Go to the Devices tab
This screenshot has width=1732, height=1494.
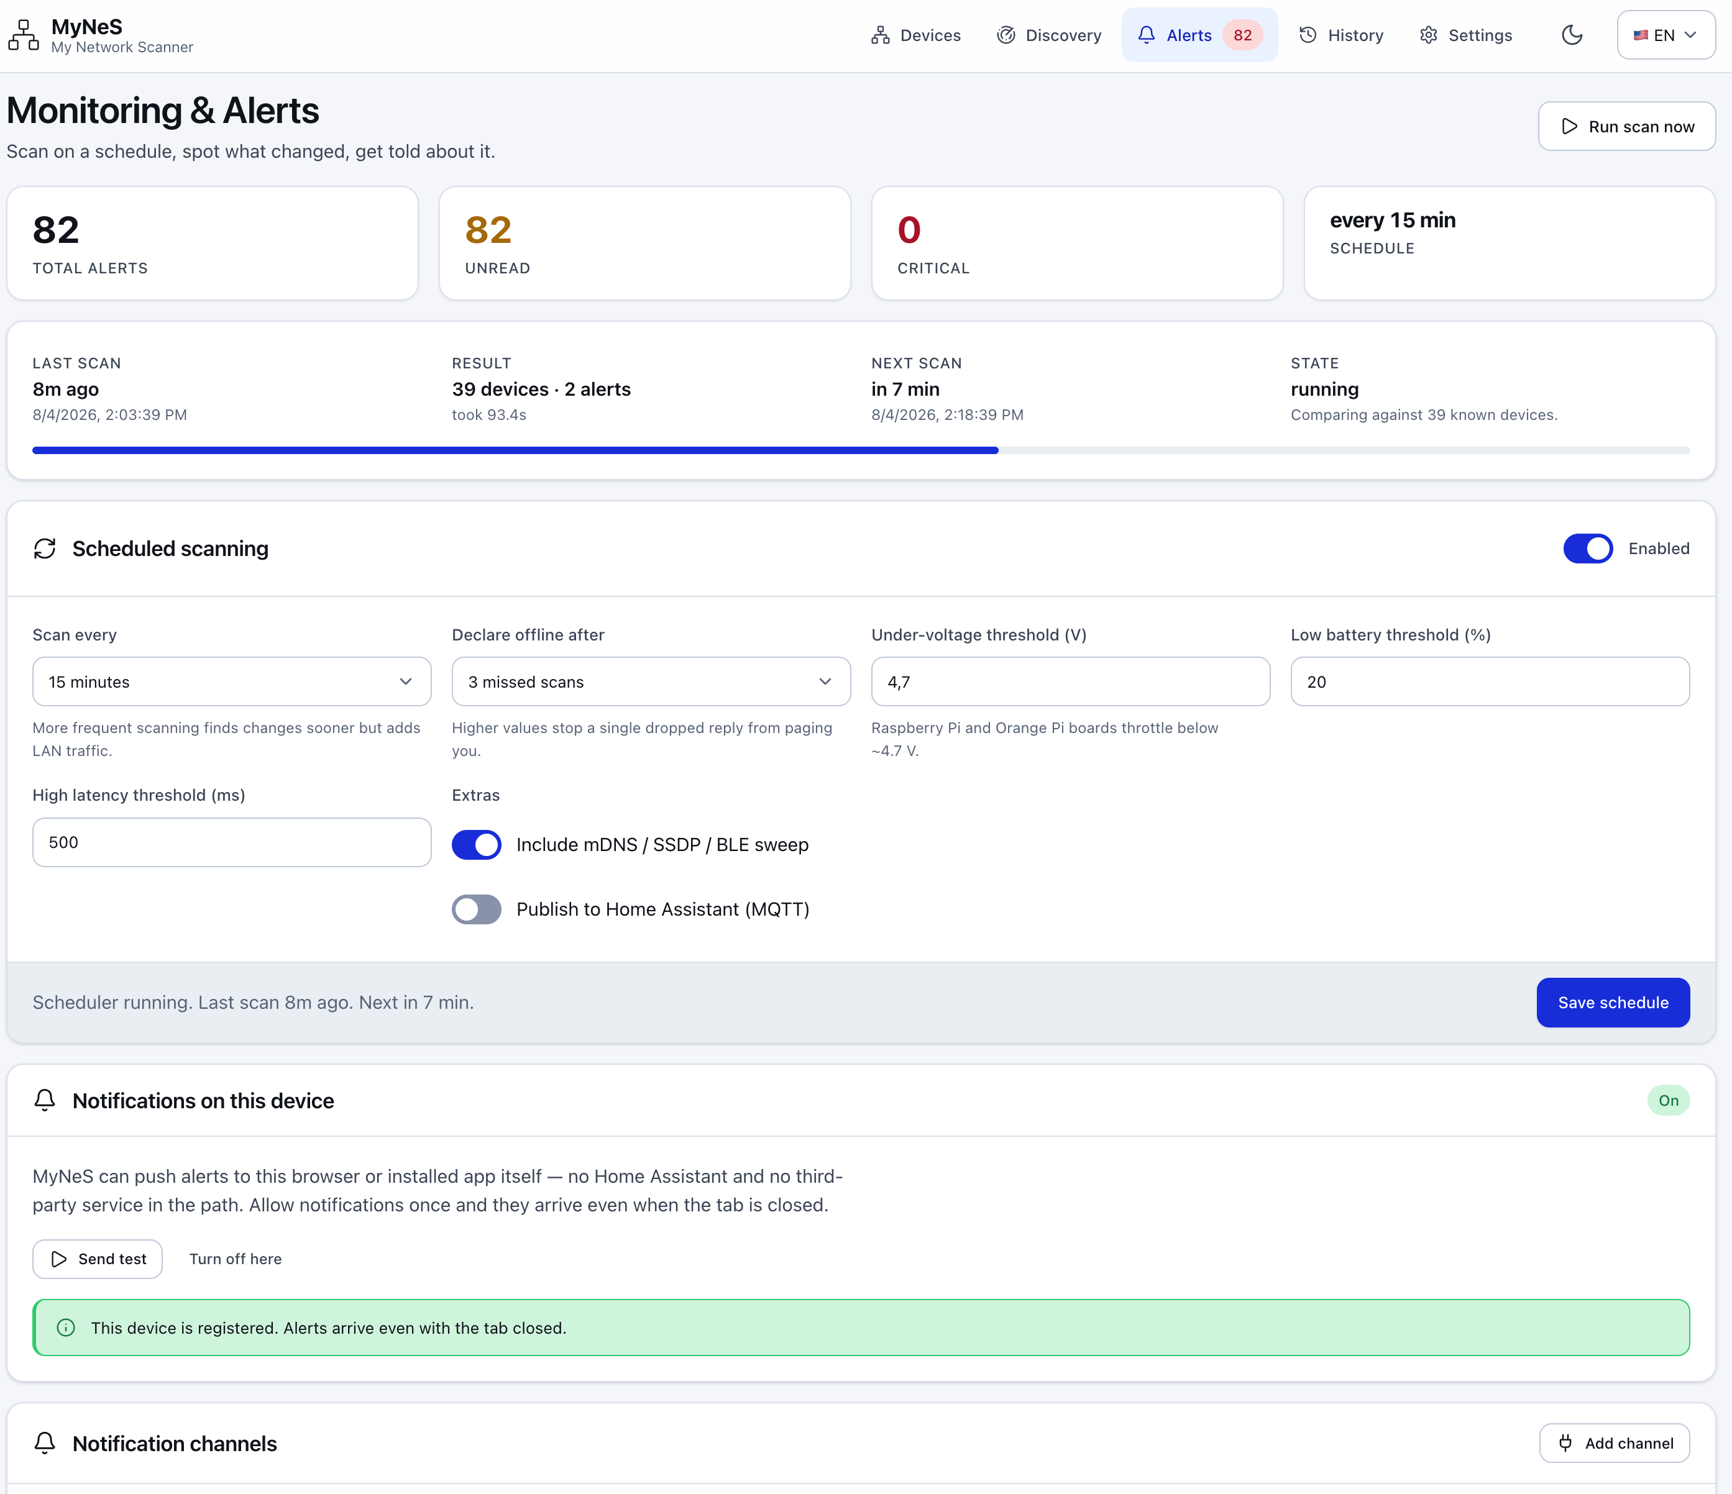coord(915,35)
